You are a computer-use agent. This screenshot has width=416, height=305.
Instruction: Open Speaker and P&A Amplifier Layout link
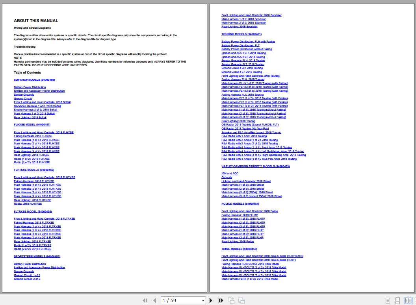click(x=251, y=133)
